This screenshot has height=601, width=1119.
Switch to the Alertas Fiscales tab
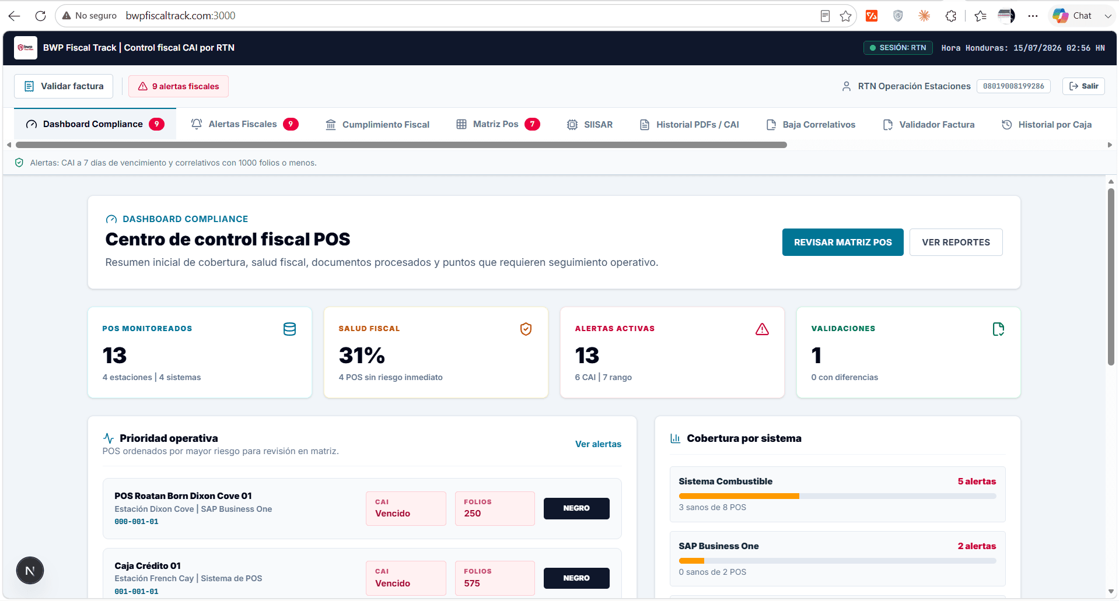[x=244, y=124]
